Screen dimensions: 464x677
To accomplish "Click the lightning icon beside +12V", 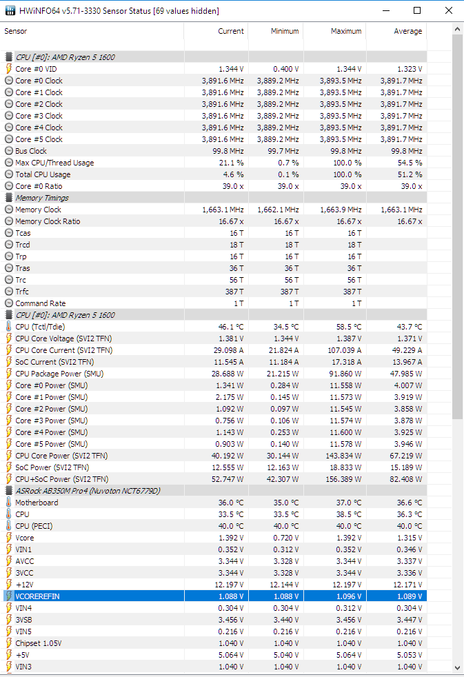I will point(9,585).
